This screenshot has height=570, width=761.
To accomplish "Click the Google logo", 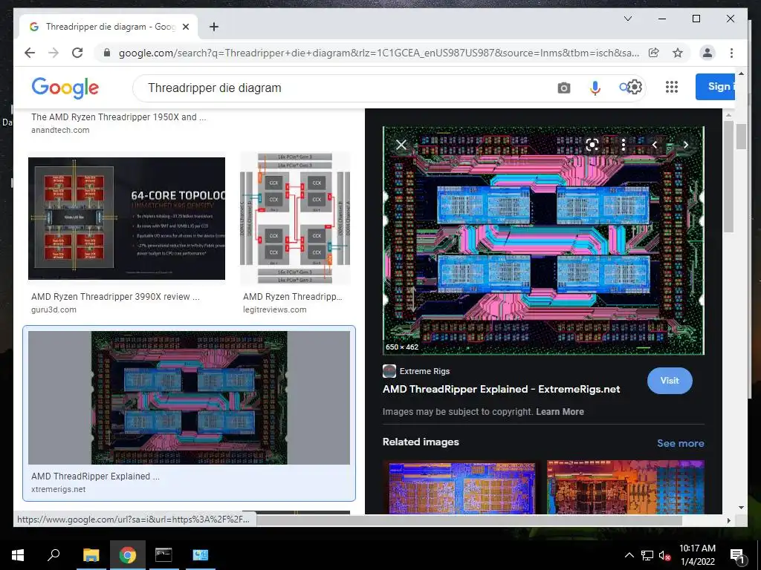I will 65,88.
